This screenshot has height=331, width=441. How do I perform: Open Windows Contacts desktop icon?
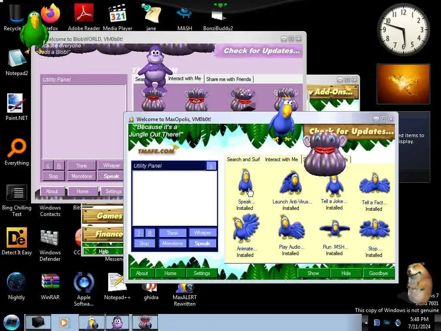[x=50, y=210]
